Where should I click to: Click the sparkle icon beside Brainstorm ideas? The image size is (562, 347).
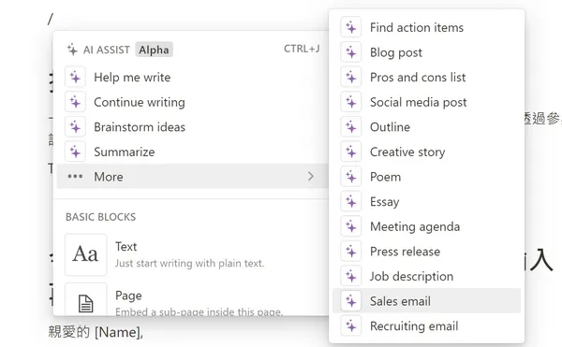click(75, 126)
